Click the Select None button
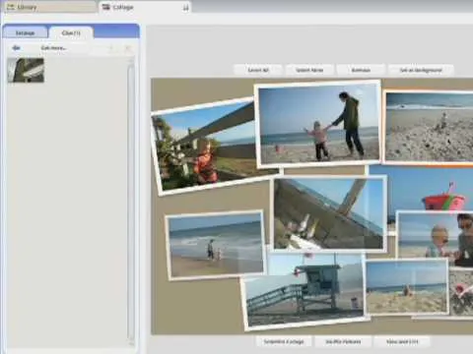 point(309,70)
